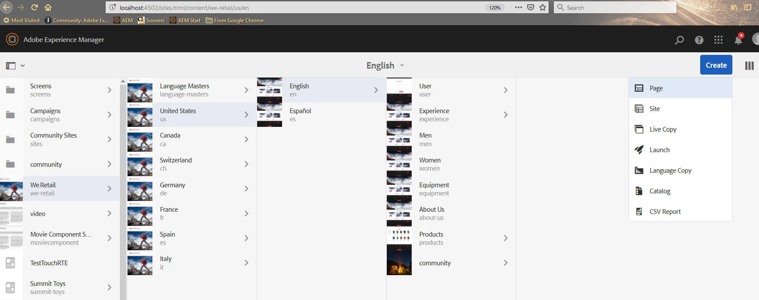Click the browser back arrow

pos(6,7)
